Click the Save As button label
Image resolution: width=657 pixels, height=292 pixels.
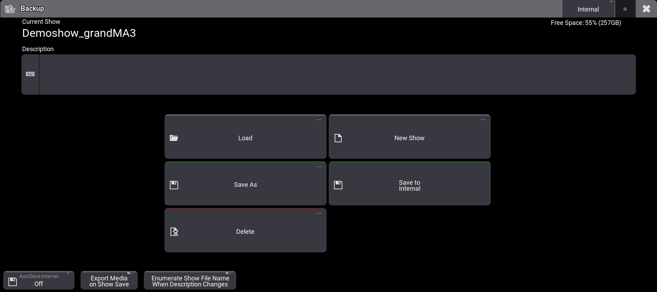tap(245, 185)
